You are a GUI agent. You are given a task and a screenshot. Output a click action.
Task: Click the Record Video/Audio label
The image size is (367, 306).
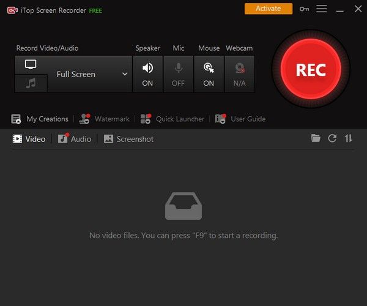pos(47,48)
